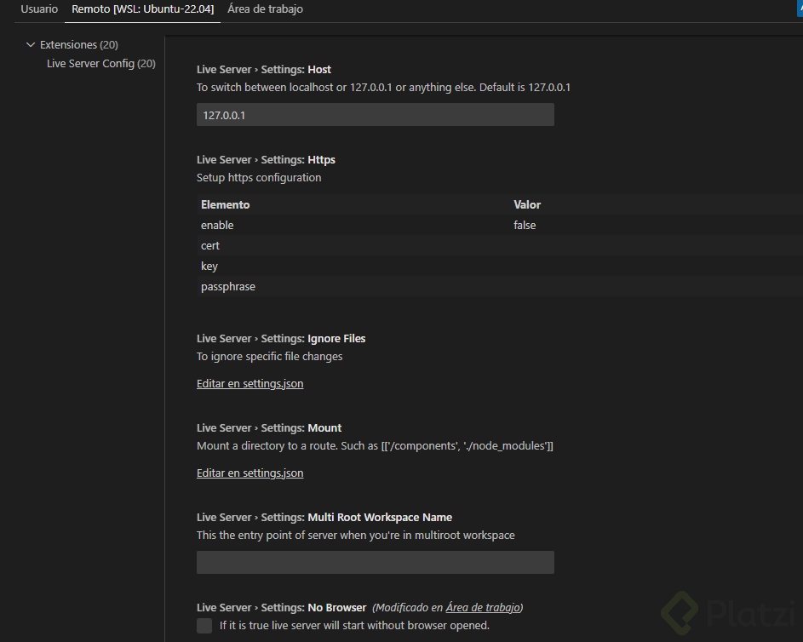Screen dimensions: 803x642
Task: Open the Área de trabajo tab
Action: (265, 9)
